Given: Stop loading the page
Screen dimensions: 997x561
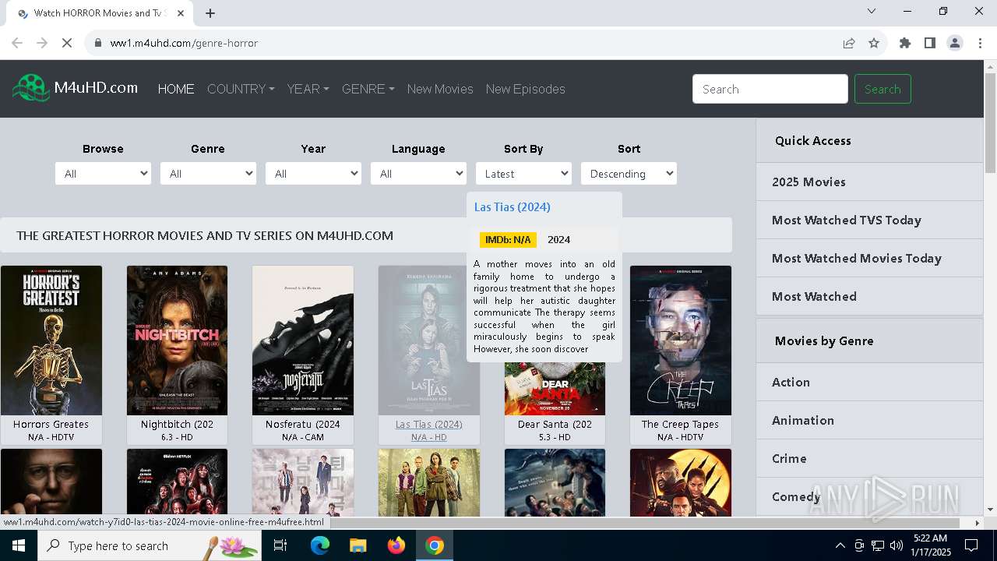Looking at the screenshot, I should [x=67, y=43].
